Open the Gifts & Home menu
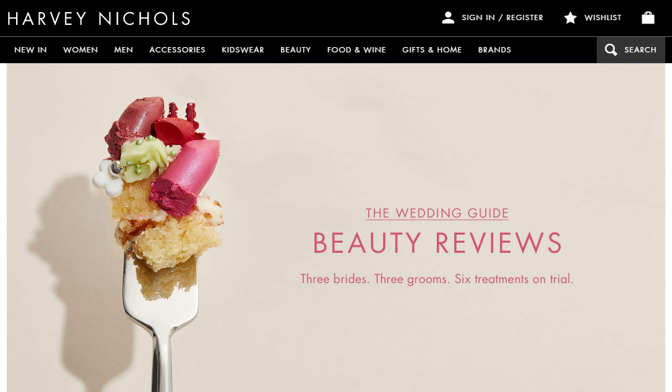Image resolution: width=672 pixels, height=392 pixels. 432,50
